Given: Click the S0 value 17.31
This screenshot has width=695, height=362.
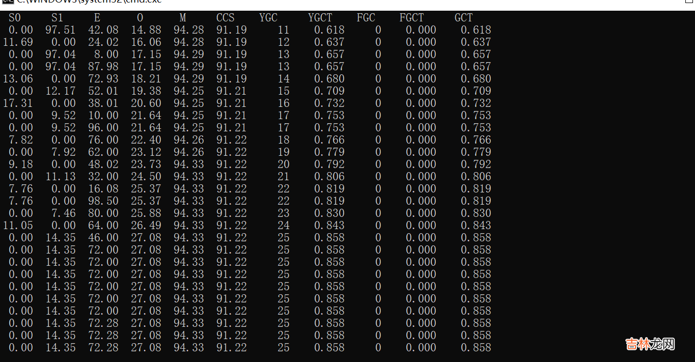Looking at the screenshot, I should click(x=18, y=103).
